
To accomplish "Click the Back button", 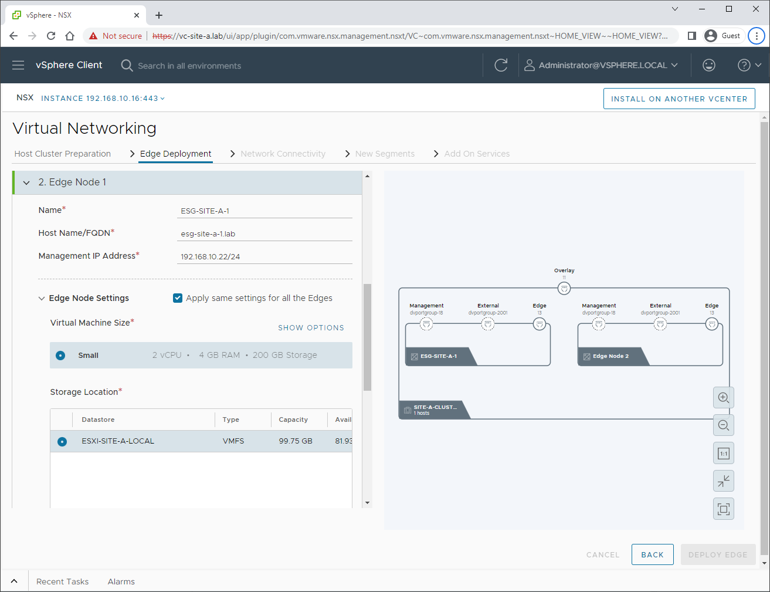I will [x=652, y=554].
